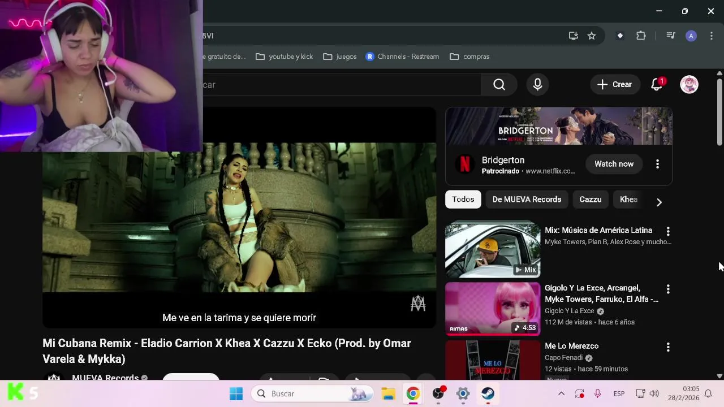Open 'Gigolo Y La Exce' channel name
The height and width of the screenshot is (407, 724).
tap(569, 311)
